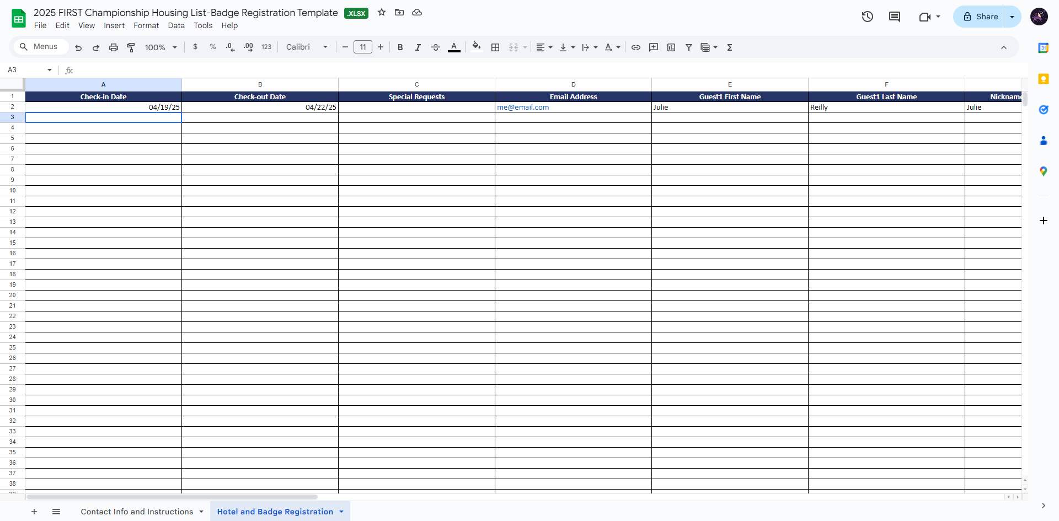Click the Redo icon
1059x521 pixels.
pyautogui.click(x=96, y=47)
